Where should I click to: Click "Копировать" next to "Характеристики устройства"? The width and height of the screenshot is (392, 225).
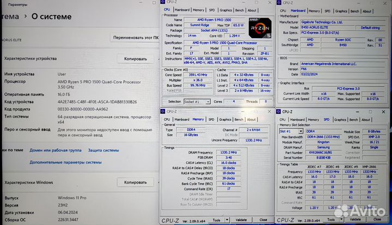coord(136,59)
